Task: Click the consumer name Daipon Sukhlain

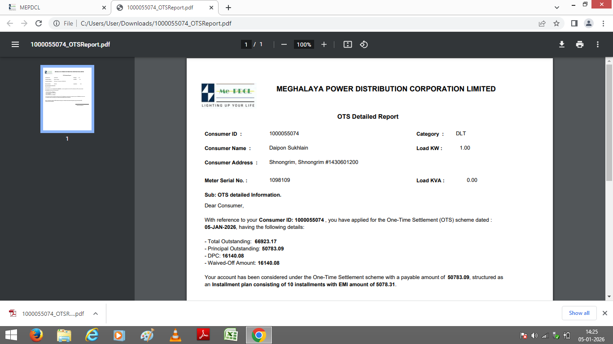Action: 289,148
